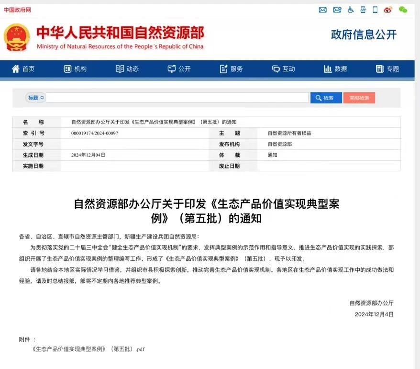Click the mail envelope icon in top bar

coord(322,10)
